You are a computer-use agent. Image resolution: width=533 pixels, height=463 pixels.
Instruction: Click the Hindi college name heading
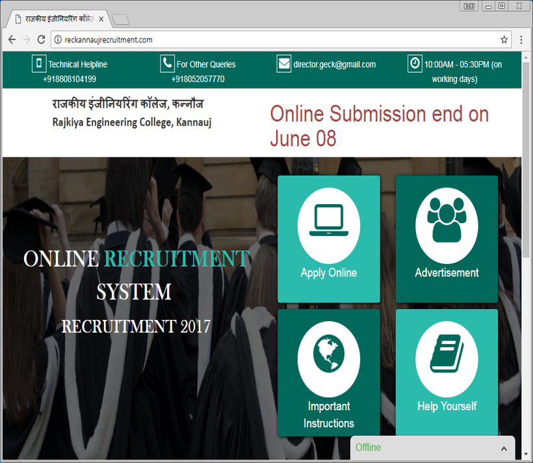128,103
